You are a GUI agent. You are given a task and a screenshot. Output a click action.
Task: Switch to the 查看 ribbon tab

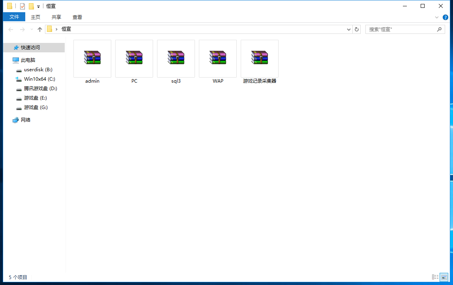click(x=77, y=17)
